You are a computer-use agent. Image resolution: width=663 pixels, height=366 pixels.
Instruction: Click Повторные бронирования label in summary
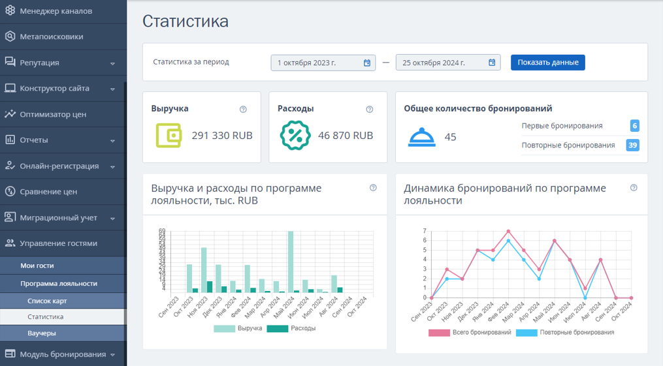coord(568,145)
